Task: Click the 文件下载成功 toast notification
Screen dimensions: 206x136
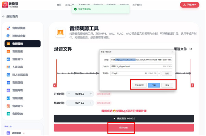Action: pyautogui.click(x=101, y=9)
